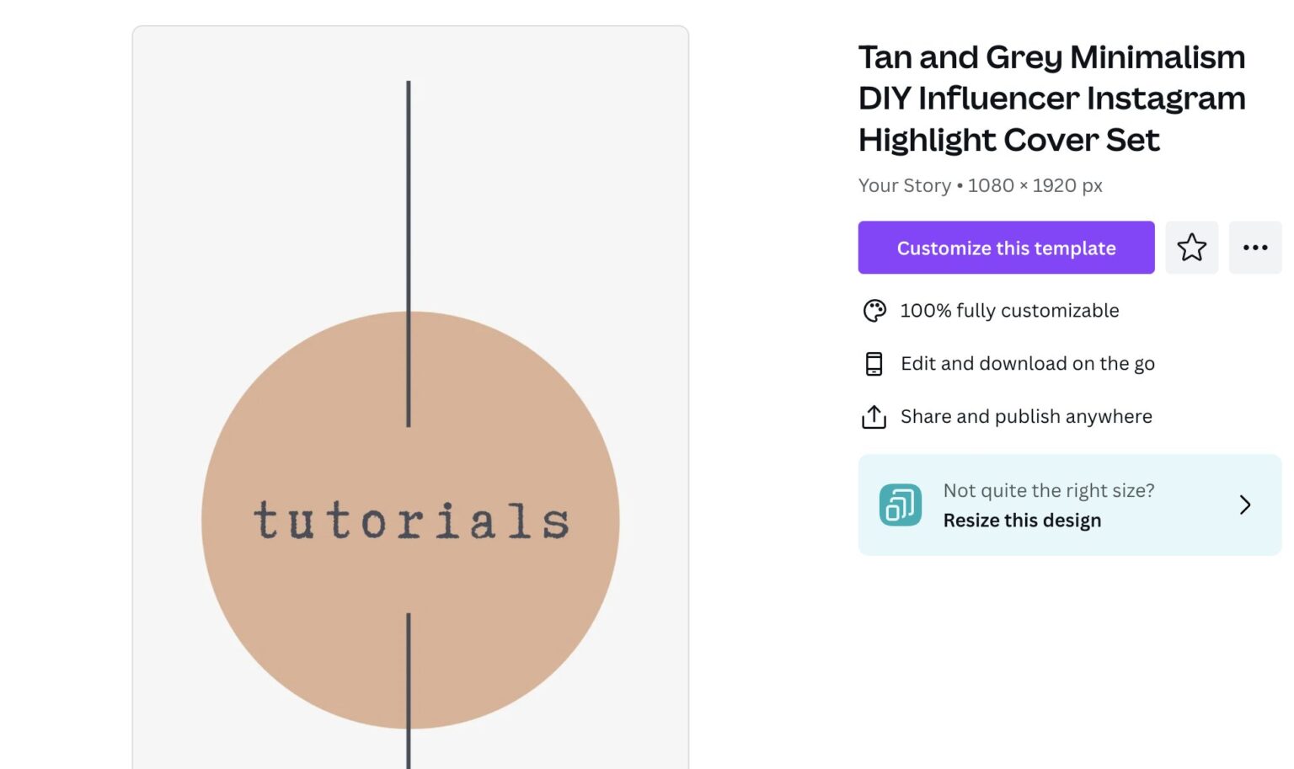Image resolution: width=1294 pixels, height=769 pixels.
Task: Click the paint palette icon near customization text
Action: coord(874,310)
